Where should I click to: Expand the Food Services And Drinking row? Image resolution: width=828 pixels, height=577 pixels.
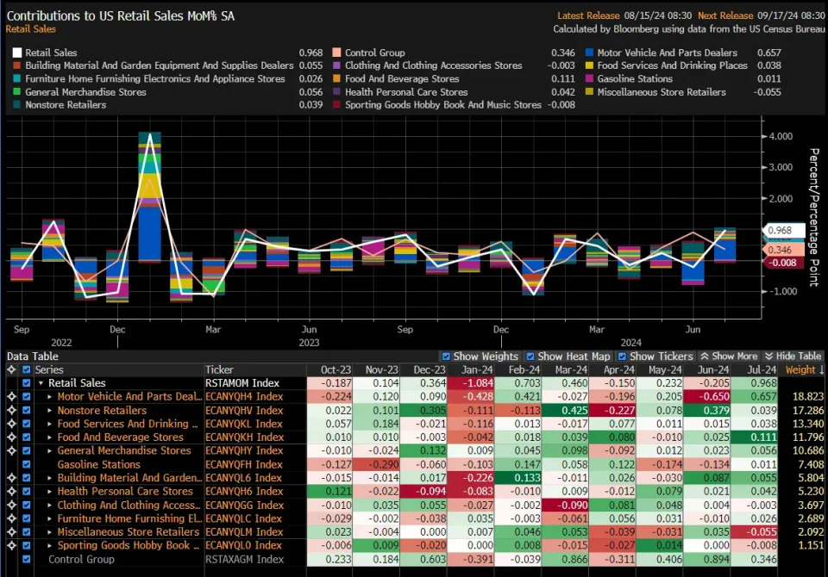point(50,424)
